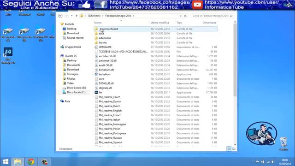
Task: Expand address bar history dropdown
Action: tap(180, 16)
